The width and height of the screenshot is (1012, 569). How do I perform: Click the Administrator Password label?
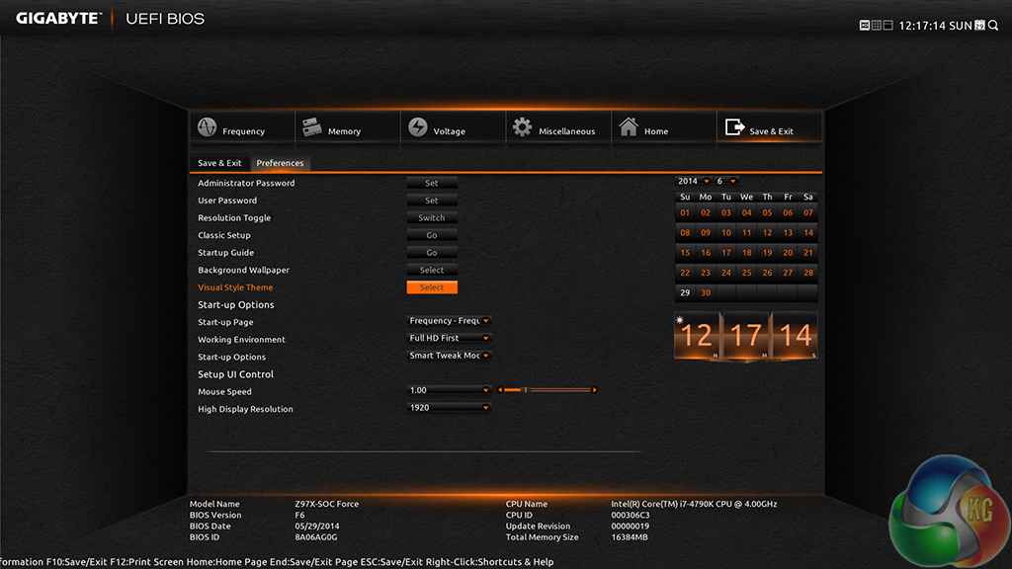(x=246, y=183)
